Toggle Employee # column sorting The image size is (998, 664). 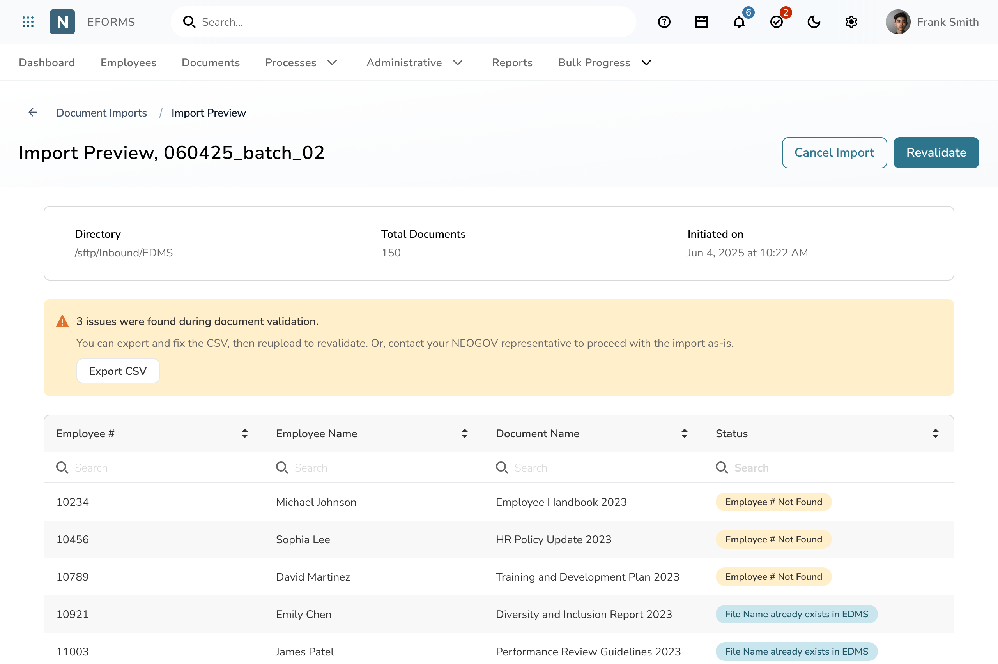245,433
